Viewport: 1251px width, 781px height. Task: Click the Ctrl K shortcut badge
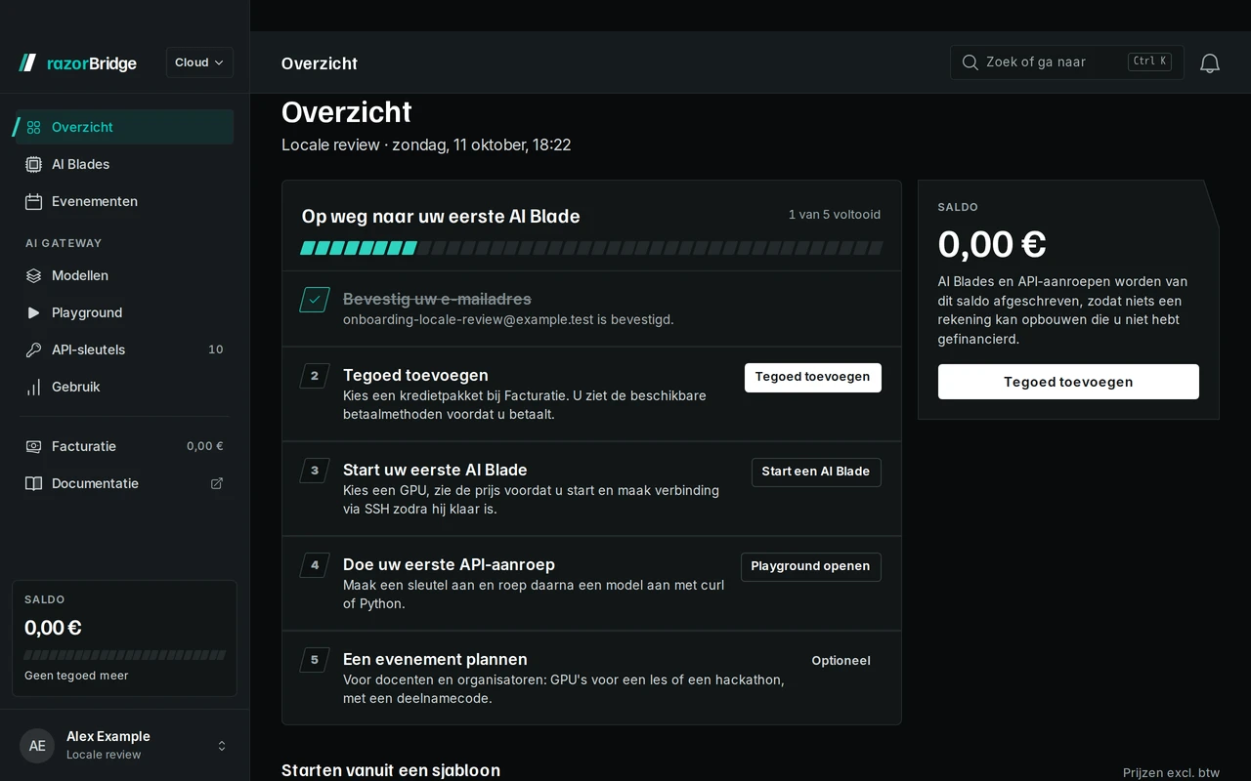click(x=1149, y=62)
